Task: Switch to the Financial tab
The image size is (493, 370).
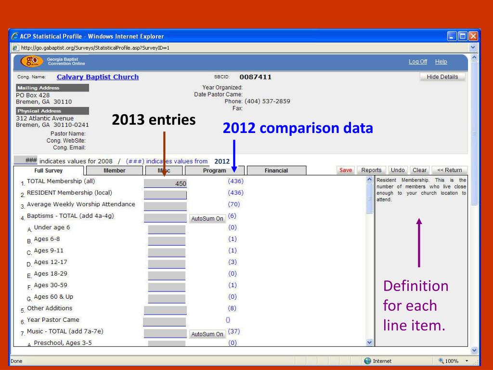Action: 276,171
